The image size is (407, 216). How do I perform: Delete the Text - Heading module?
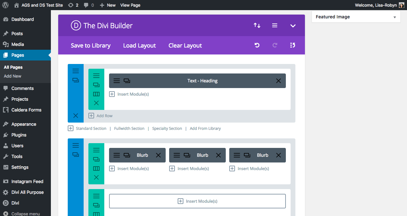tap(279, 81)
